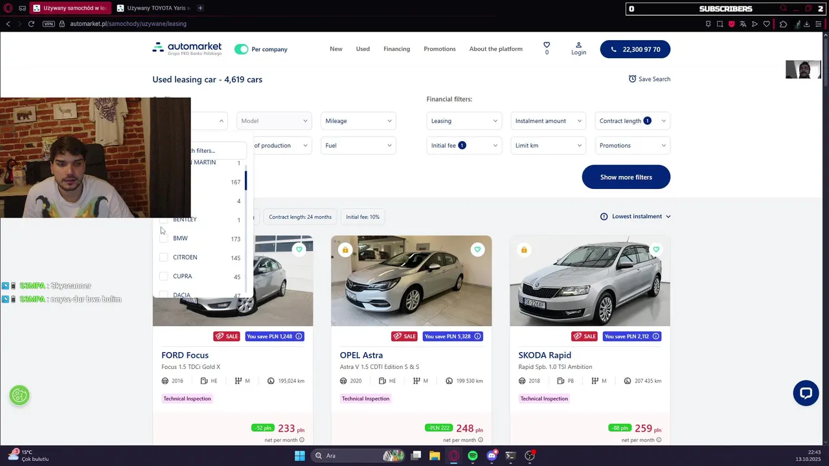Favorite the FORD Focus car with heart
829x466 pixels.
[x=299, y=249]
